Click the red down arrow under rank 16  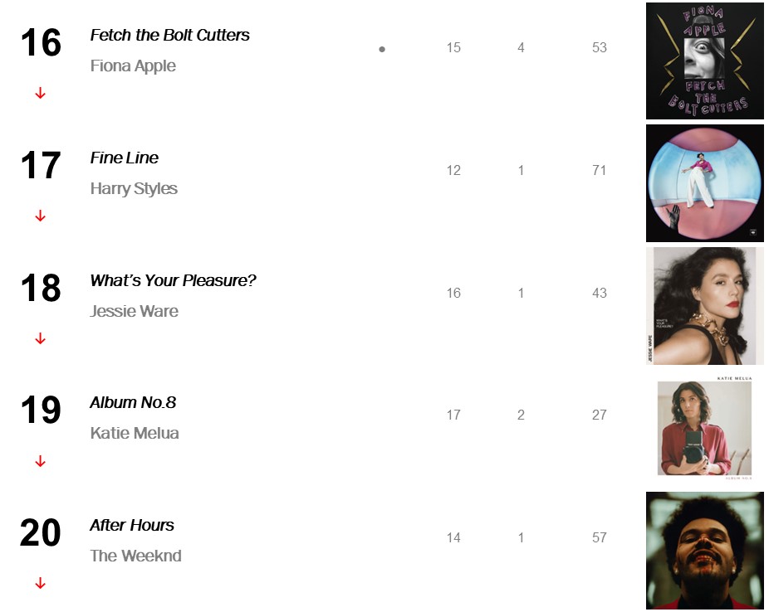tap(40, 94)
